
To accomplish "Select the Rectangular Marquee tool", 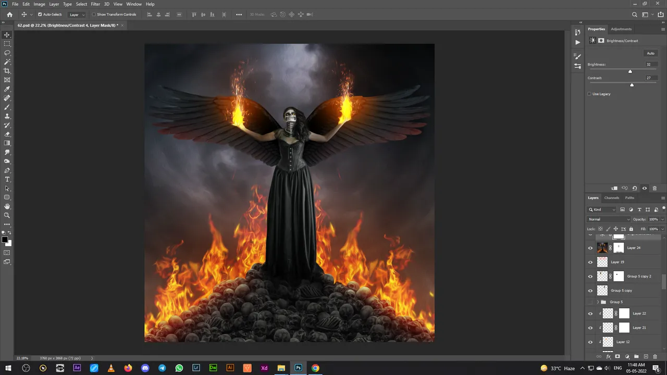I will pos(7,44).
